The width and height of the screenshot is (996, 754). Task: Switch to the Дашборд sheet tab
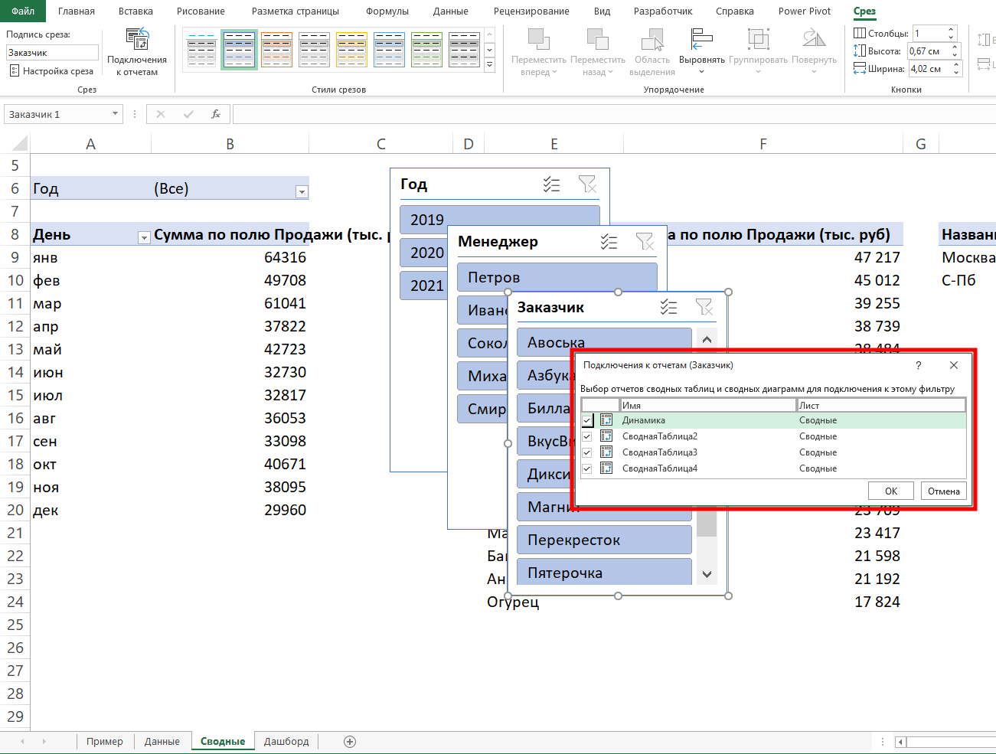tap(286, 741)
